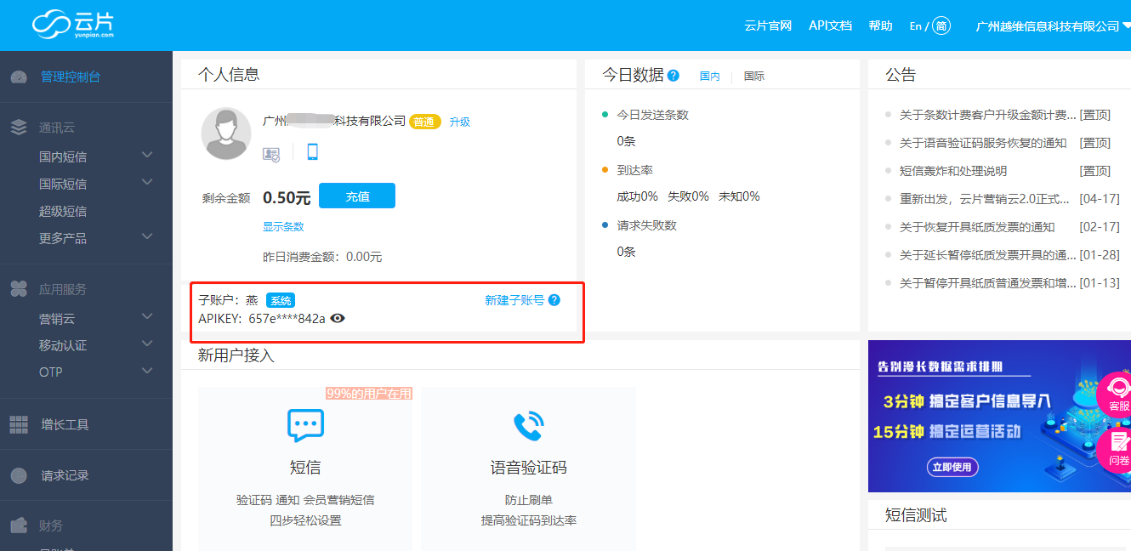
Task: Open 超级短信 in the sidebar
Action: (63, 211)
